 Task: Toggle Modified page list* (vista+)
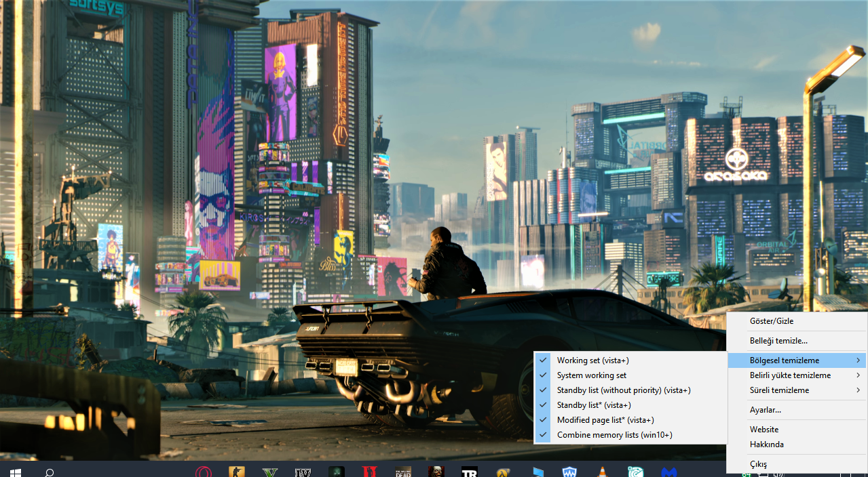[630, 420]
